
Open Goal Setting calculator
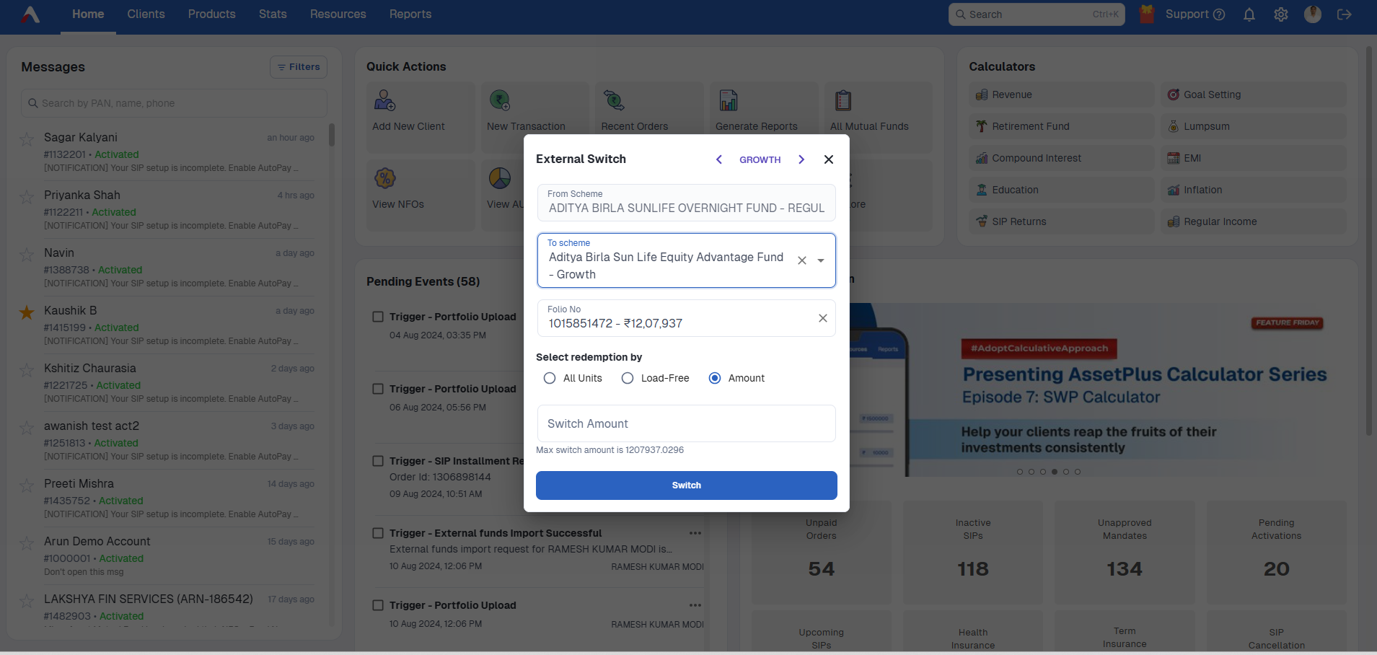1253,94
